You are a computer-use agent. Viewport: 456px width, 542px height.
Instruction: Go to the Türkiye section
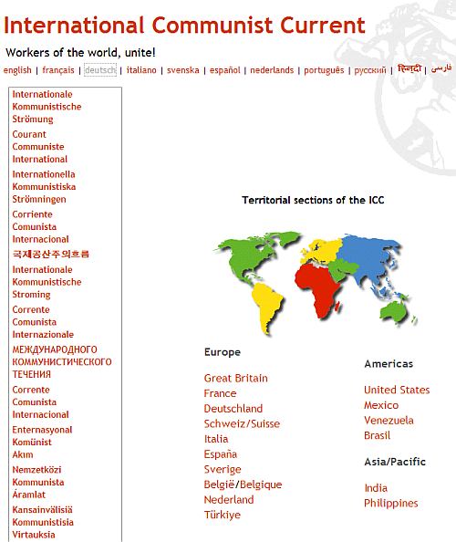(x=223, y=515)
